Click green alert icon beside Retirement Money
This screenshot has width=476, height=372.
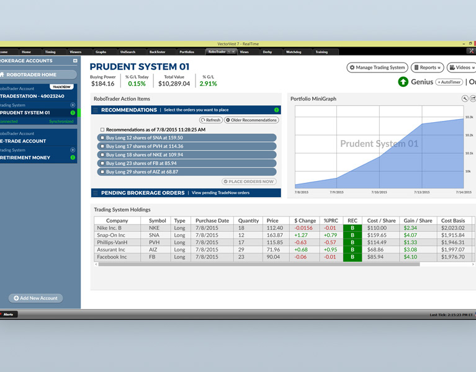point(73,157)
